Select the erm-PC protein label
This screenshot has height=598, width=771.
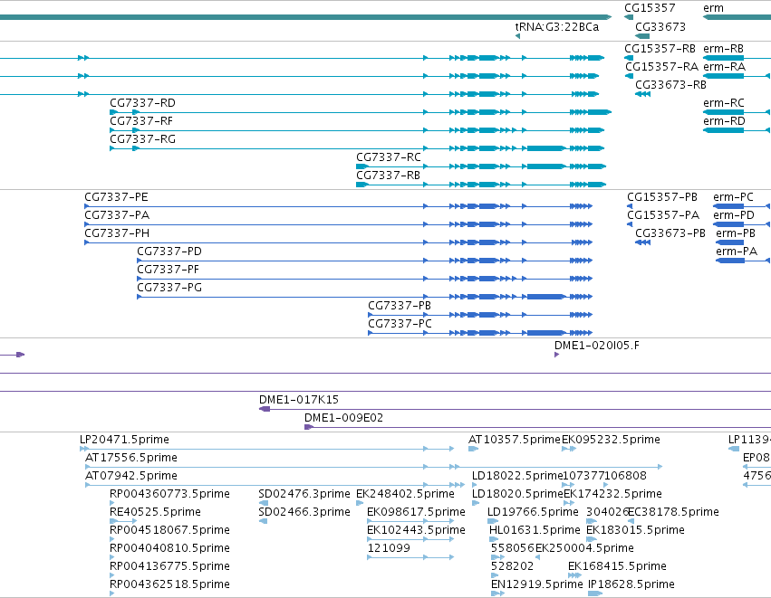click(733, 197)
